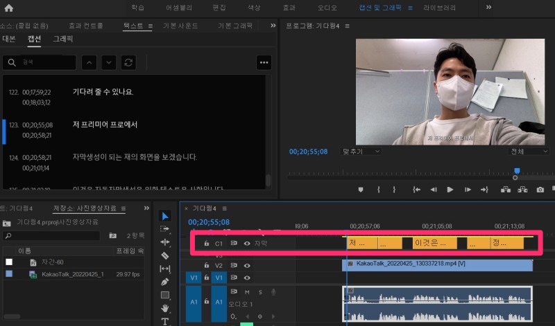Viewport: 555px width, 326px height.
Task: Mark Out point in Program monitor
Action: [x=394, y=190]
